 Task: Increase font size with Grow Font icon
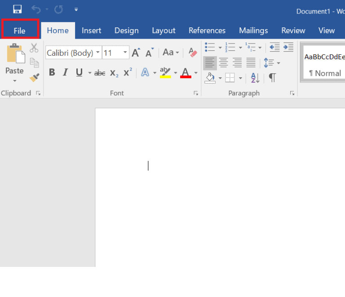(136, 53)
